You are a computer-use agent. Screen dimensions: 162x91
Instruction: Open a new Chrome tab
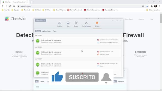[32, 2]
